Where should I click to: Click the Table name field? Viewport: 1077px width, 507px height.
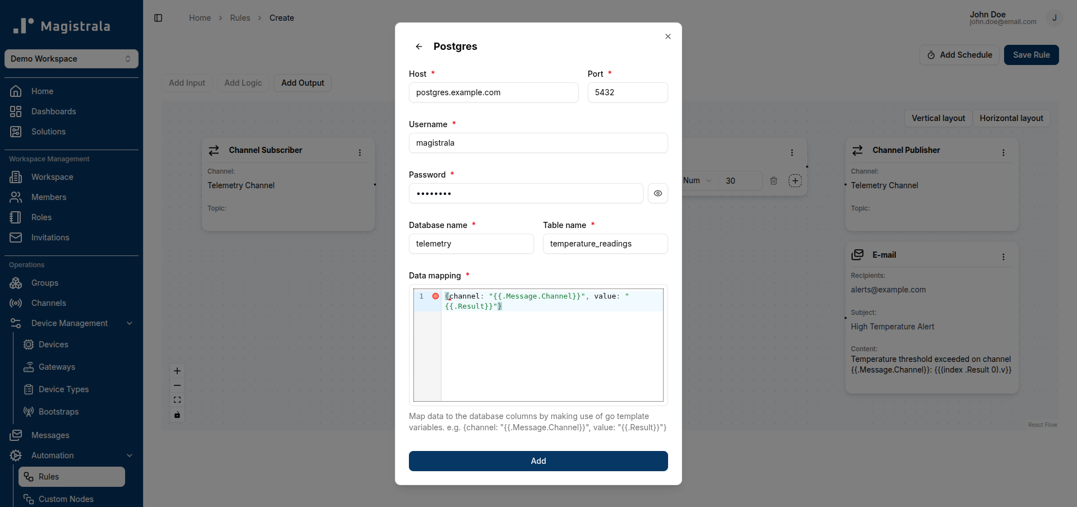(x=605, y=244)
